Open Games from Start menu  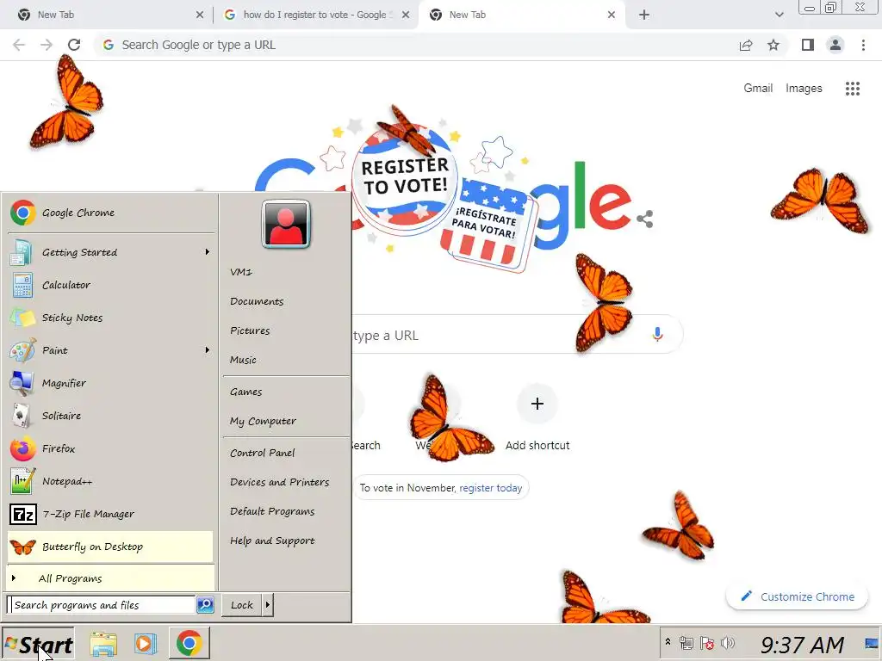coord(245,392)
